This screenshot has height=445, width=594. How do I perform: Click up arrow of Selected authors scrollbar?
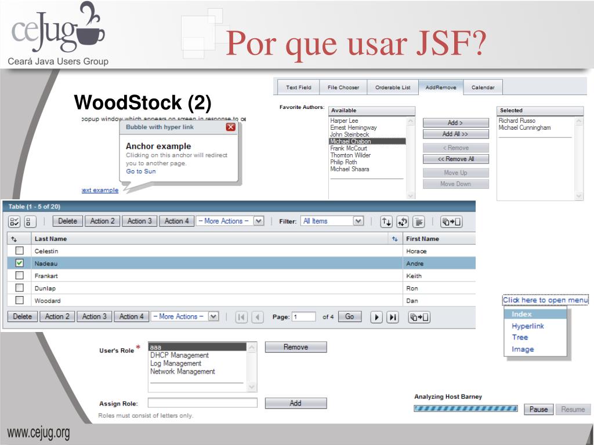coord(579,121)
